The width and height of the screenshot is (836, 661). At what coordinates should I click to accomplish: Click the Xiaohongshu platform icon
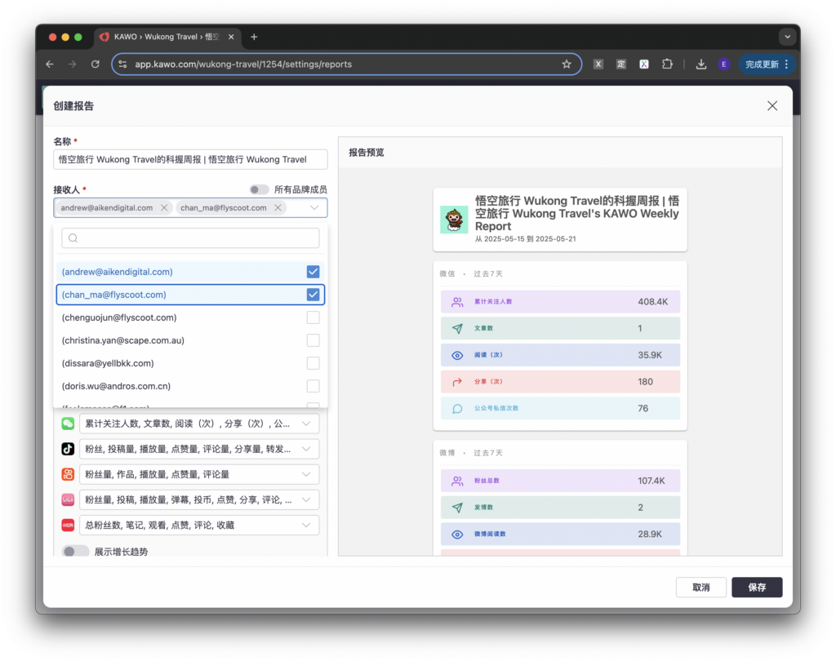68,525
